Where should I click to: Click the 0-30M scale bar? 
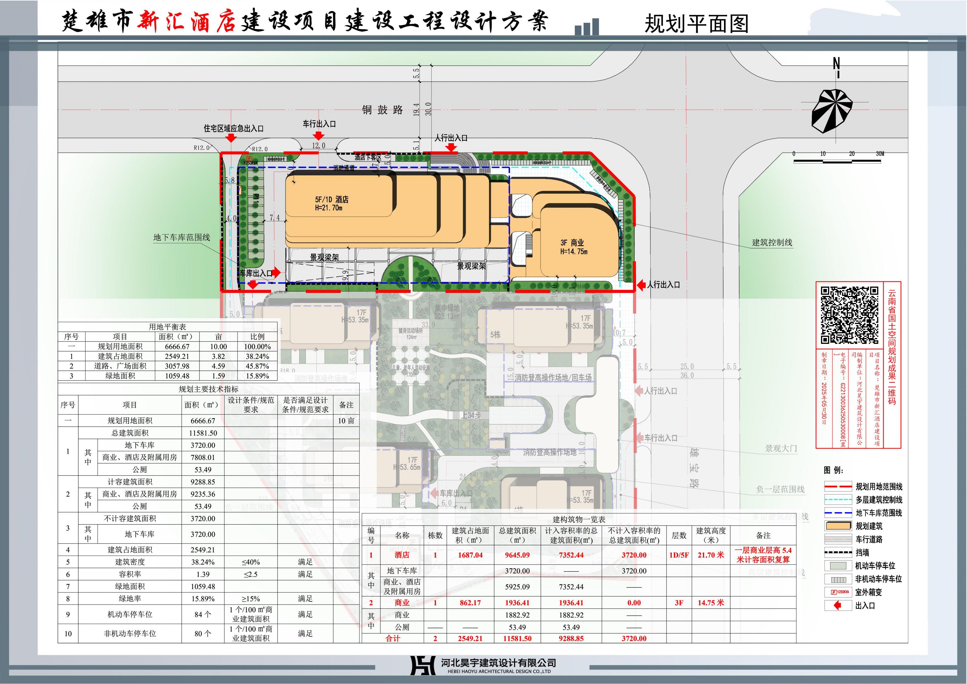tap(838, 158)
